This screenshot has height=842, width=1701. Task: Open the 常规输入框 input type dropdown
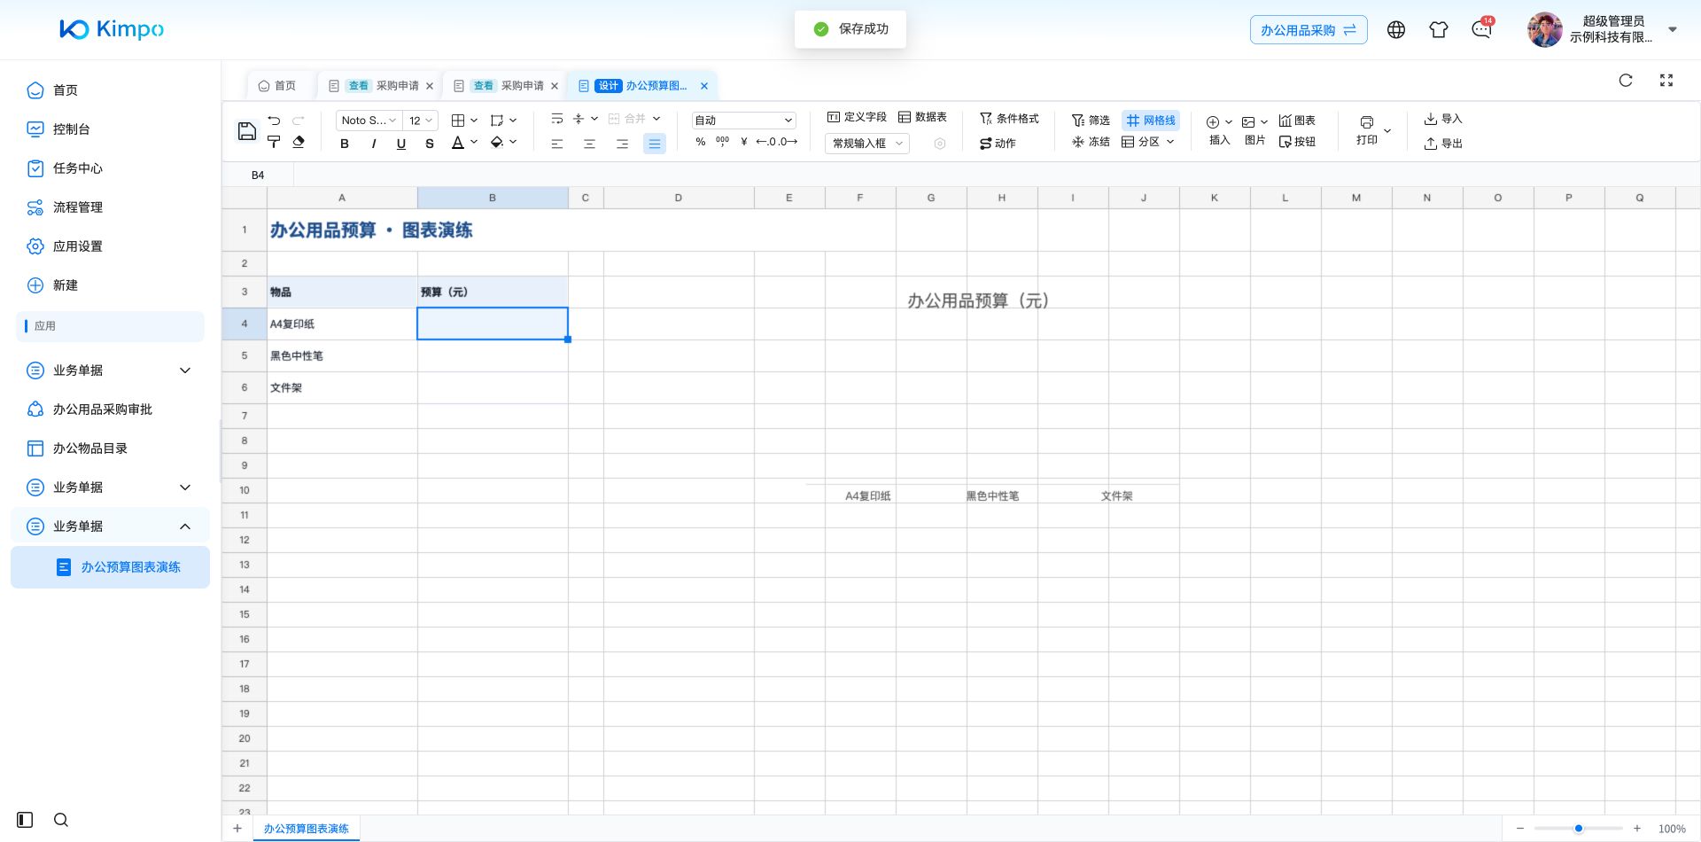click(867, 144)
